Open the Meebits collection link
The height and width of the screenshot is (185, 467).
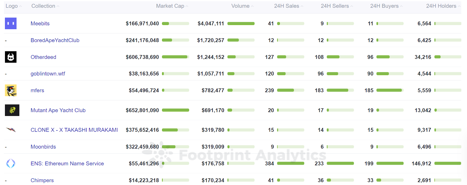tap(40, 23)
